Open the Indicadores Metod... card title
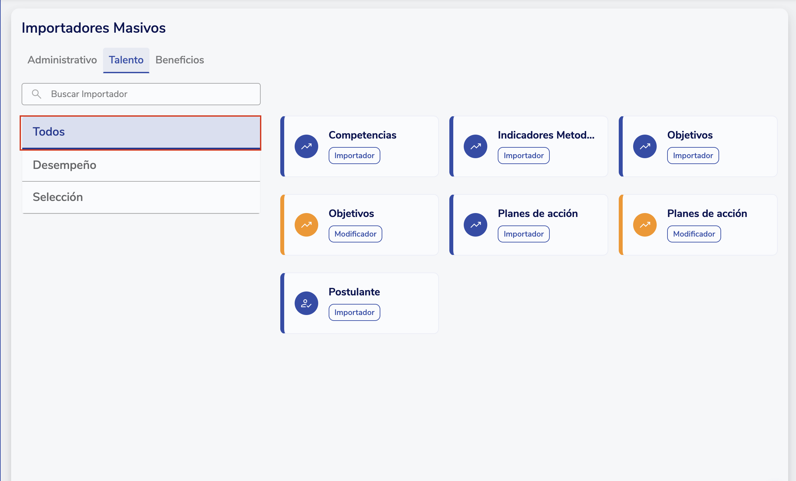Image resolution: width=796 pixels, height=481 pixels. [546, 135]
